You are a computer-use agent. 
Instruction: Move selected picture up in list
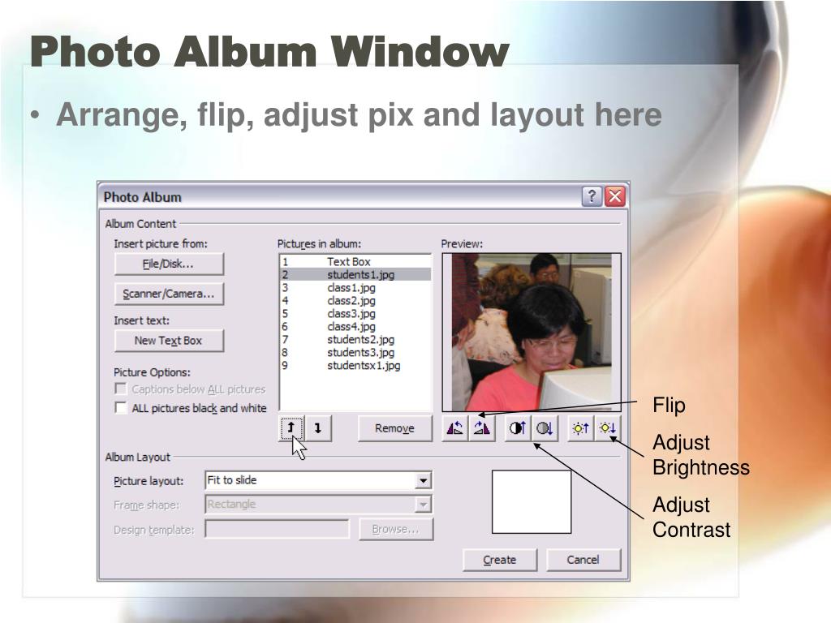[291, 428]
